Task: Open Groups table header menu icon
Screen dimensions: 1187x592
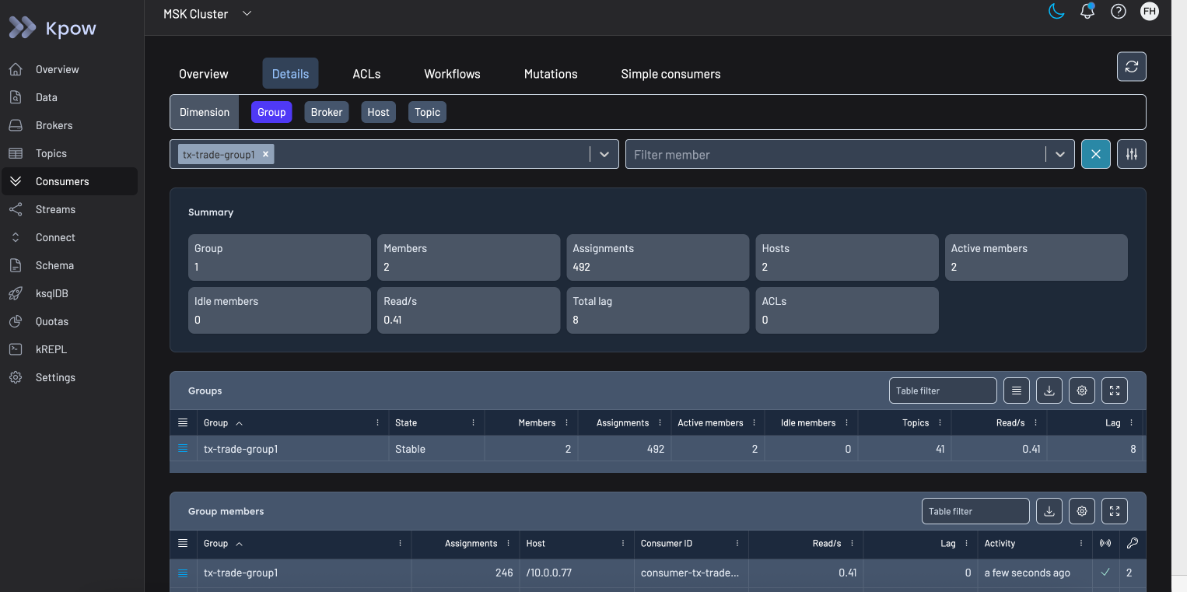Action: [x=183, y=422]
